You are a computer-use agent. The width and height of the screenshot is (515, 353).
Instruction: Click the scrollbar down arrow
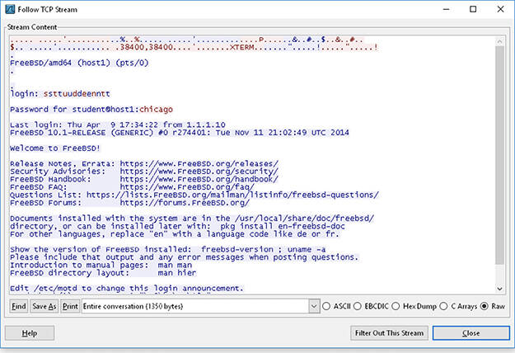(499, 289)
